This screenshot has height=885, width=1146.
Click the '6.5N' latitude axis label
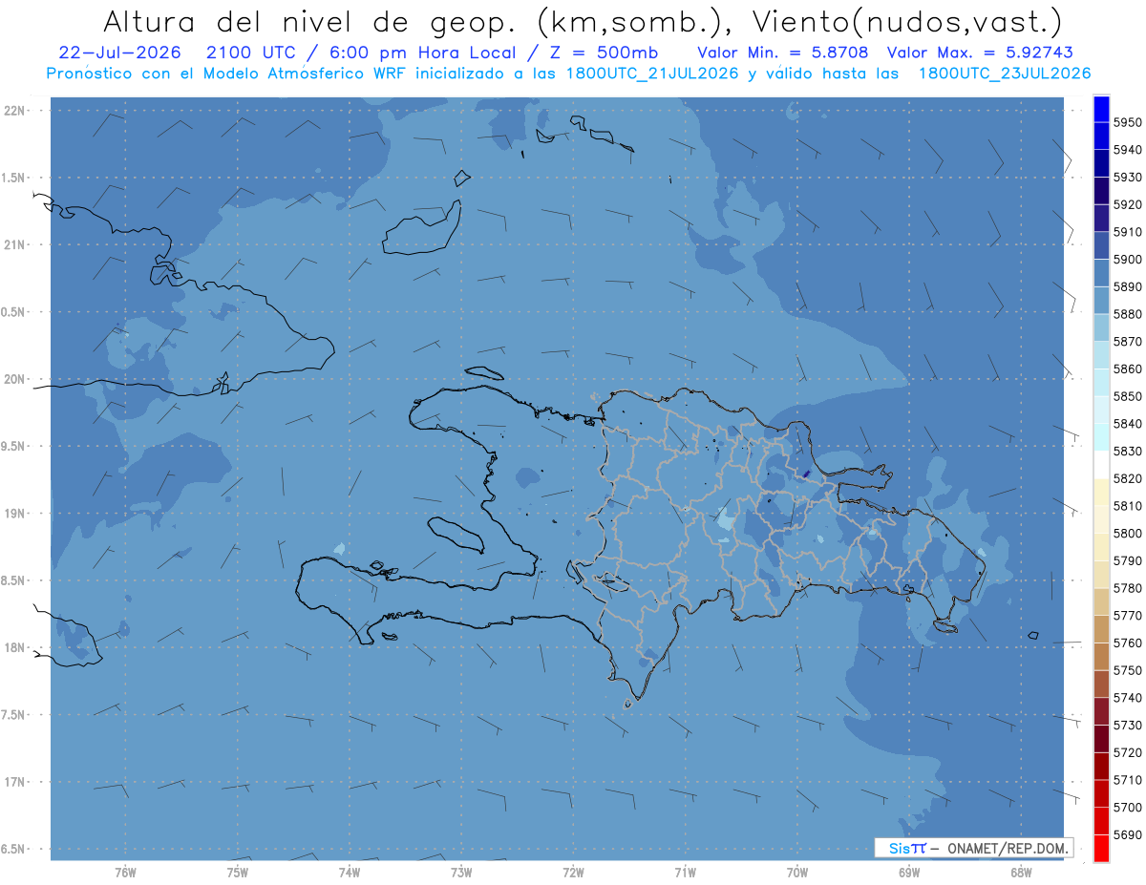coord(12,849)
